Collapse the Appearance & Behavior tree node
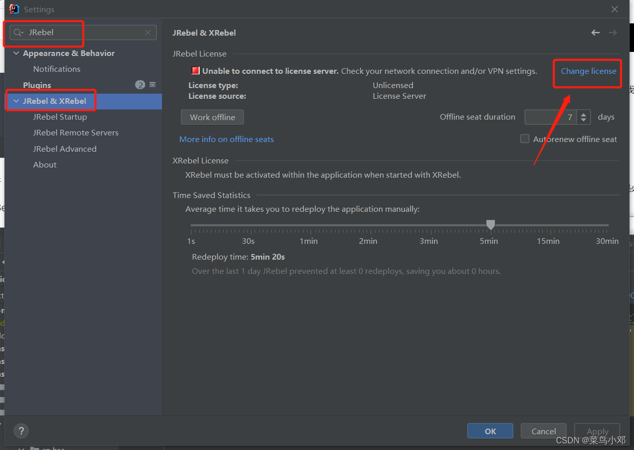 (17, 53)
